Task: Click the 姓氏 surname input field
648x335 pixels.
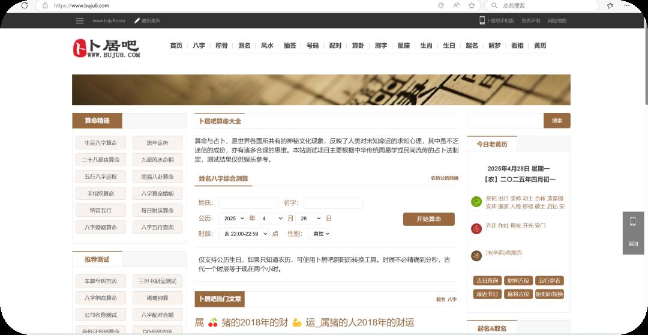Action: [x=248, y=203]
